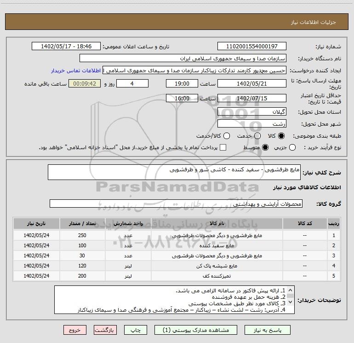This screenshot has width=354, height=343.
Task: Click the buyer notes scrollbar down arrow
Action: (x=290, y=302)
